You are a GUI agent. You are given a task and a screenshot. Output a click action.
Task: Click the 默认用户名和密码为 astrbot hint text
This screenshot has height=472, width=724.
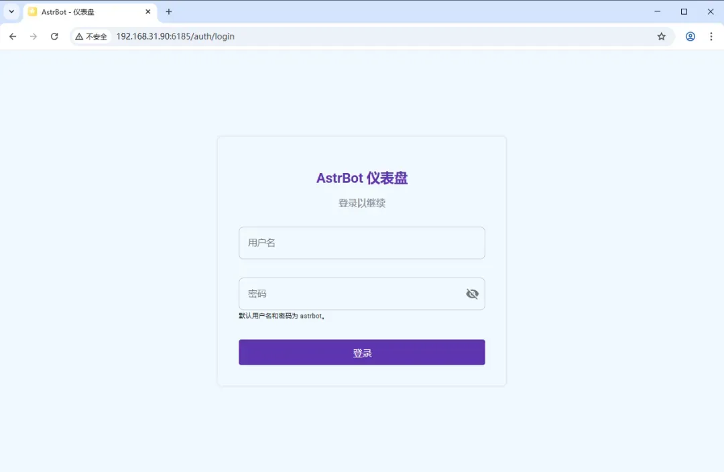tap(282, 316)
